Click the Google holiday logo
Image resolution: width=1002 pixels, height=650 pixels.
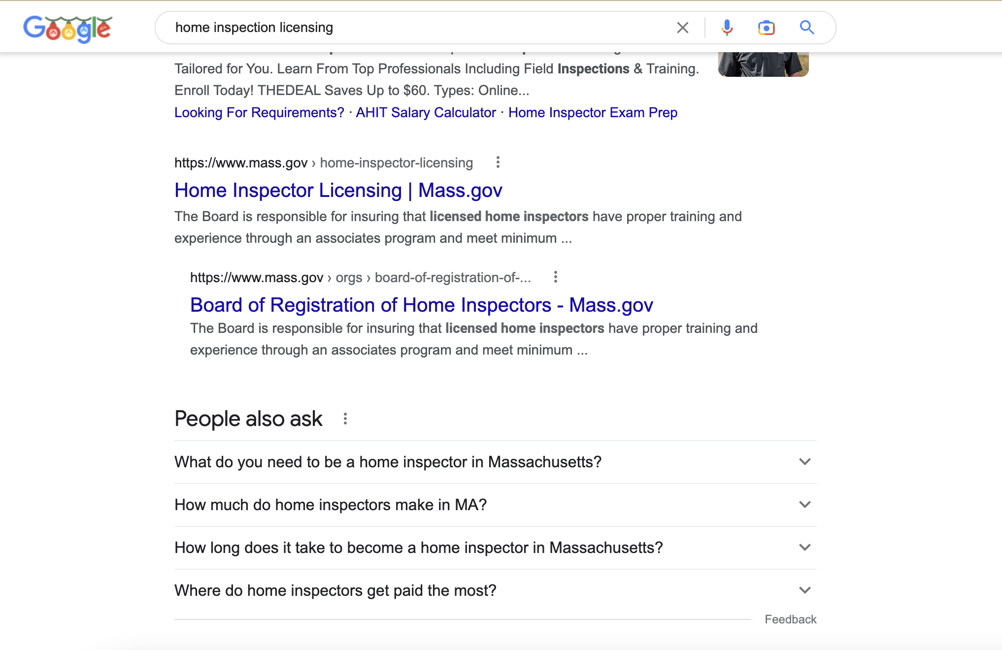click(x=68, y=29)
